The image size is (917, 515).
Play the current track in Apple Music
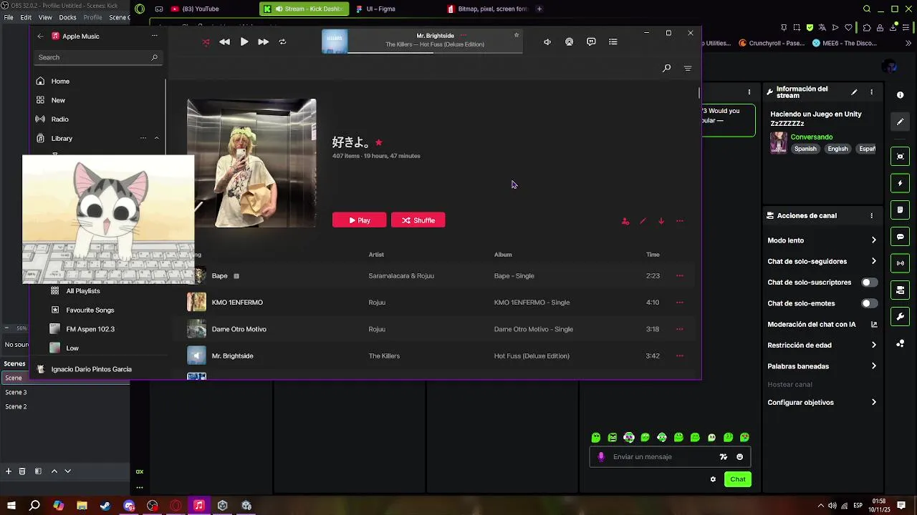click(244, 42)
